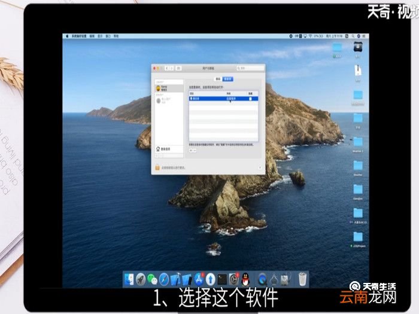The image size is (419, 314).
Task: Open the help question mark button
Action: 260,167
